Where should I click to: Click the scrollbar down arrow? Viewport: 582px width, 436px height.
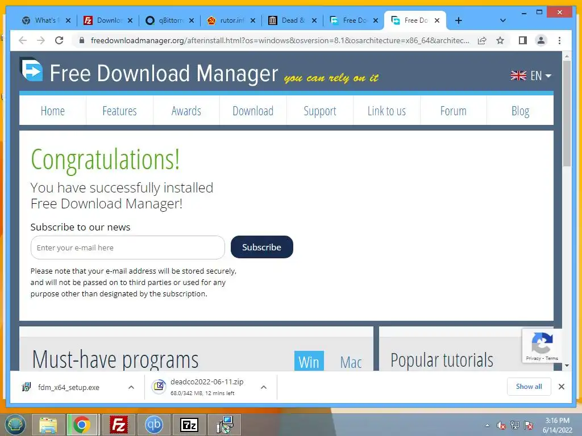(x=567, y=366)
